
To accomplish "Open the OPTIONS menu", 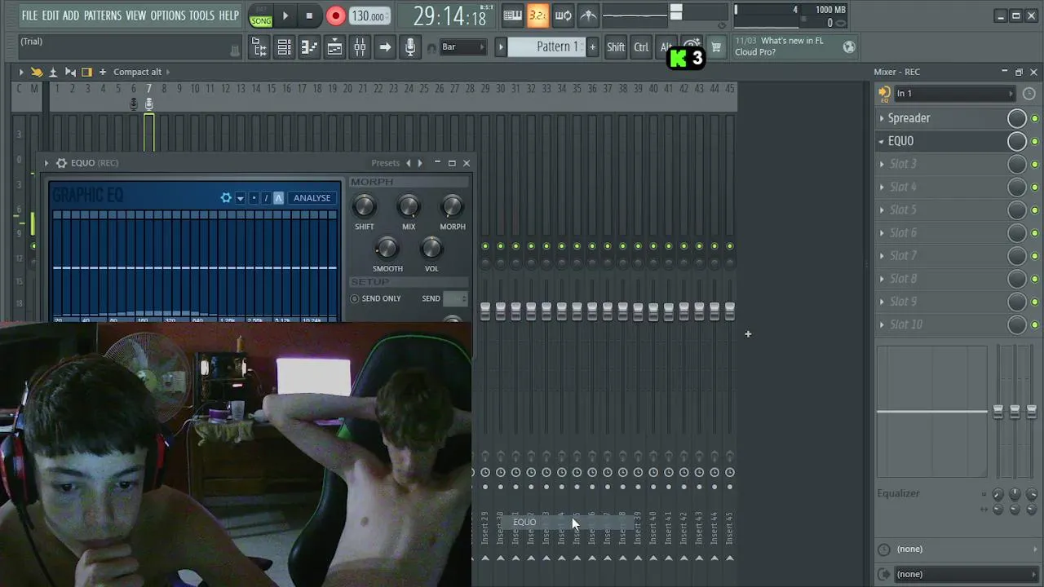I will 168,15.
